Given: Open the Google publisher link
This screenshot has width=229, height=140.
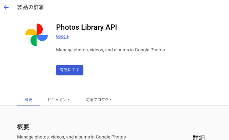Looking at the screenshot, I should coord(63,36).
